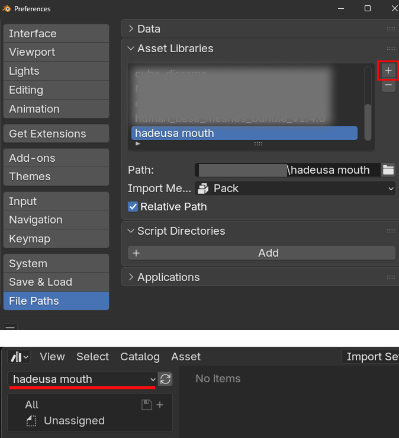The width and height of the screenshot is (399, 438).
Task: Click the refresh asset library icon
Action: [x=166, y=379]
